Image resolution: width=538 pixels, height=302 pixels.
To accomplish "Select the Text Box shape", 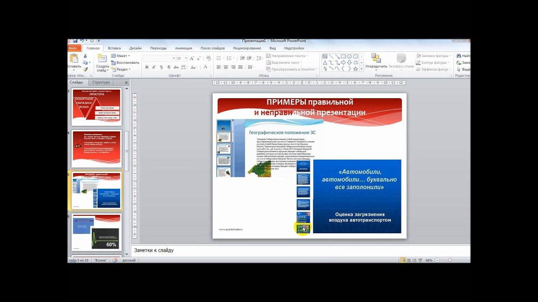I will coord(325,56).
